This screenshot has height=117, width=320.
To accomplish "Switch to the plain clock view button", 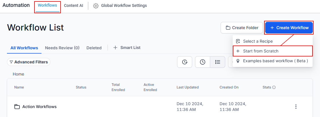I will click(x=203, y=62).
